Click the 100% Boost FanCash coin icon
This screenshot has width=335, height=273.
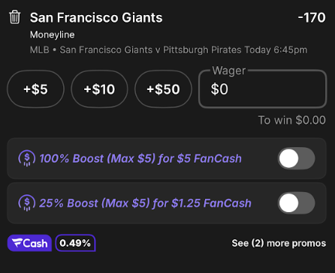tap(27, 158)
